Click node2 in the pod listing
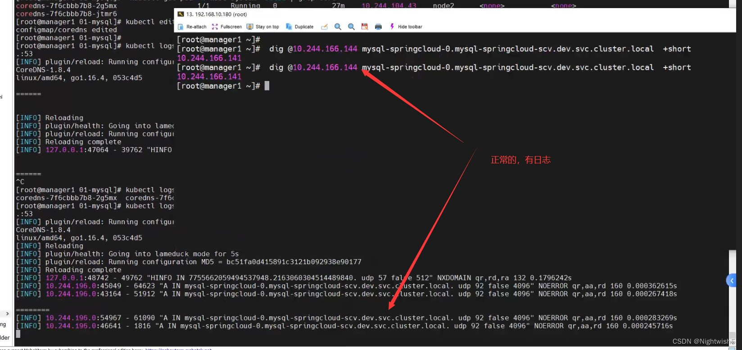 443,5
